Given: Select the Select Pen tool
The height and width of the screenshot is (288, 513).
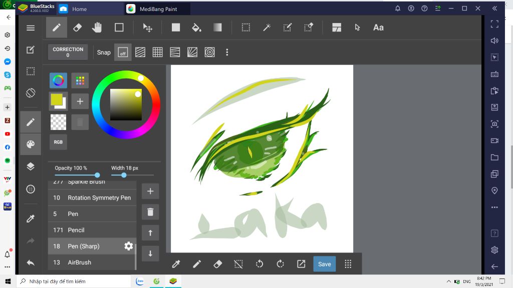Looking at the screenshot, I should [287, 27].
